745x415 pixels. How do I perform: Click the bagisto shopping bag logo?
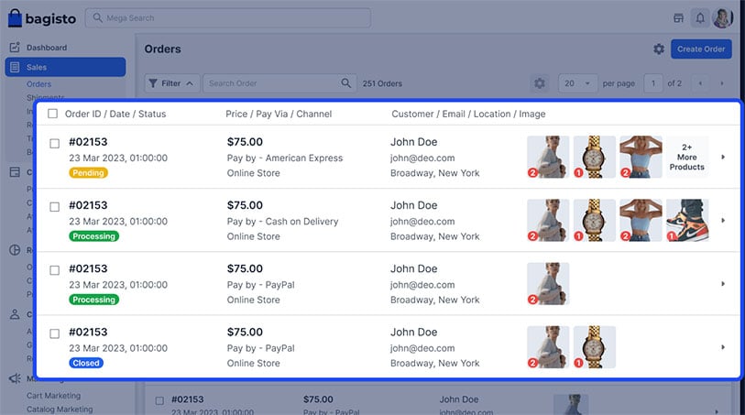[16, 17]
